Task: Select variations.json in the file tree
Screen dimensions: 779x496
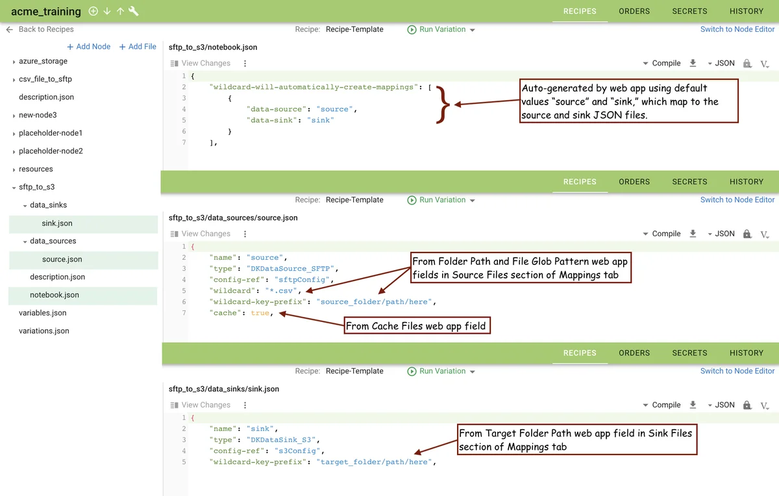Action: click(x=43, y=331)
